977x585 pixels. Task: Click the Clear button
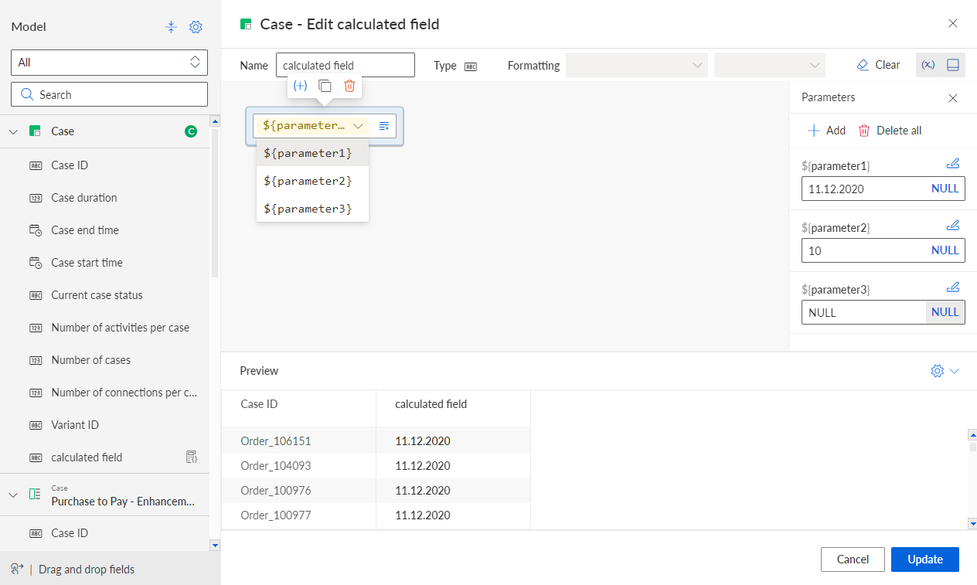[x=879, y=65]
